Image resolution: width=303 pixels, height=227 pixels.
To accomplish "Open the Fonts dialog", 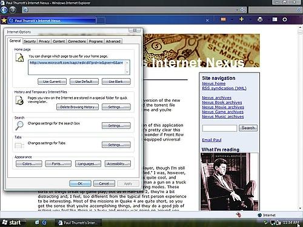I will tap(58, 163).
